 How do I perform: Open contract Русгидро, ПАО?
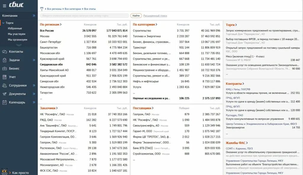click(x=234, y=115)
